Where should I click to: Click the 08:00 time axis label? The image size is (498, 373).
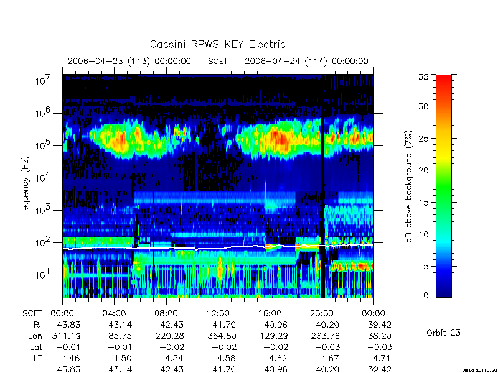[166, 314]
